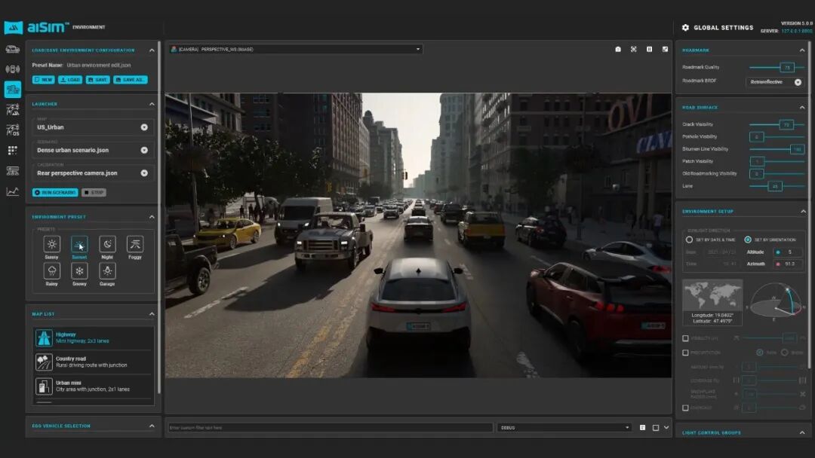Select Set By Date & Time radio
This screenshot has width=815, height=458.
click(689, 240)
